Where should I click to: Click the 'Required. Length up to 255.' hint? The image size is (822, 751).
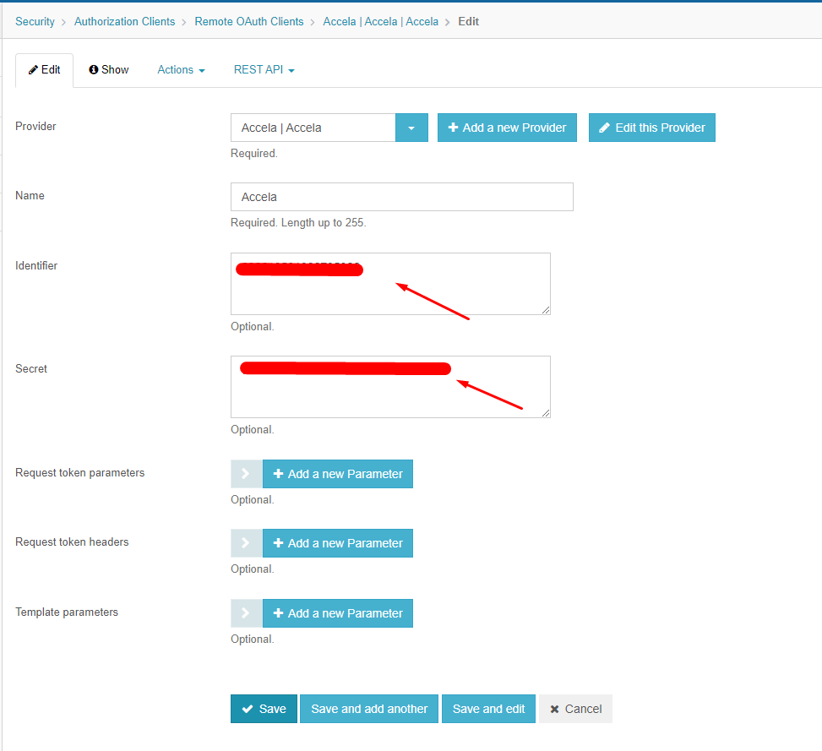298,223
